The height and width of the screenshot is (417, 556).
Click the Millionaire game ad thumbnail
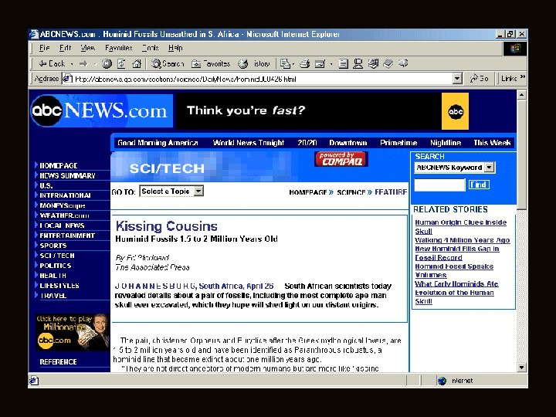(73, 332)
